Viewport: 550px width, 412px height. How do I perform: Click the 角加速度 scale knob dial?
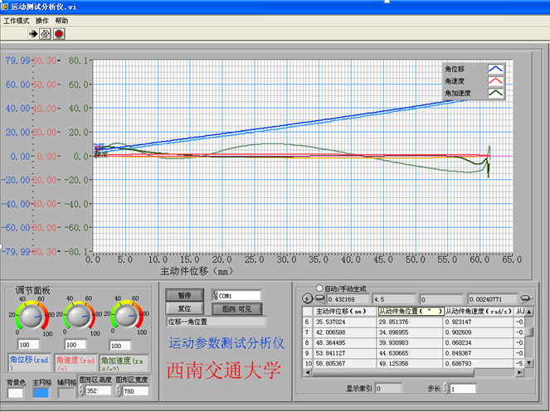coord(126,316)
